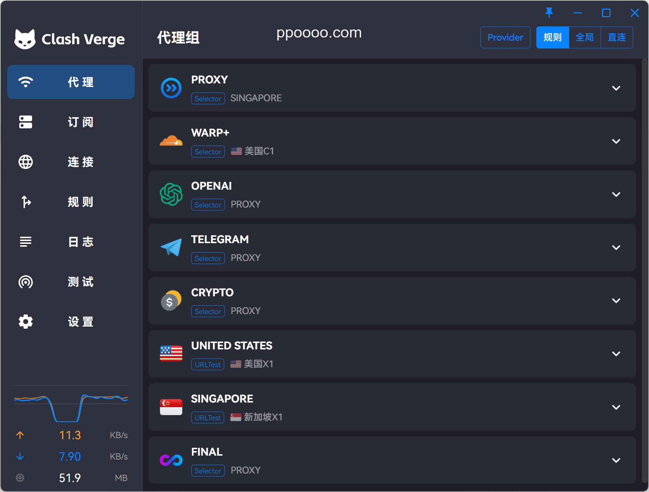The height and width of the screenshot is (492, 649).
Task: Click the 美国C1 node label
Action: pos(252,151)
